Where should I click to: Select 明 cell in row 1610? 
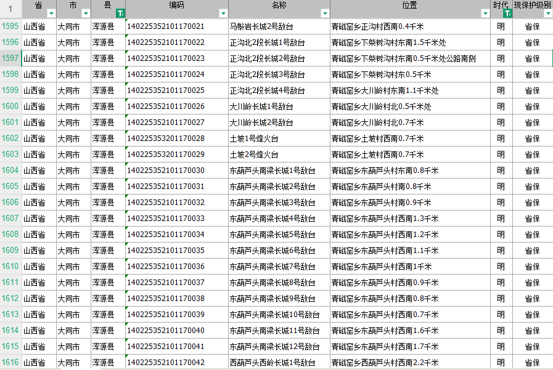(x=501, y=267)
